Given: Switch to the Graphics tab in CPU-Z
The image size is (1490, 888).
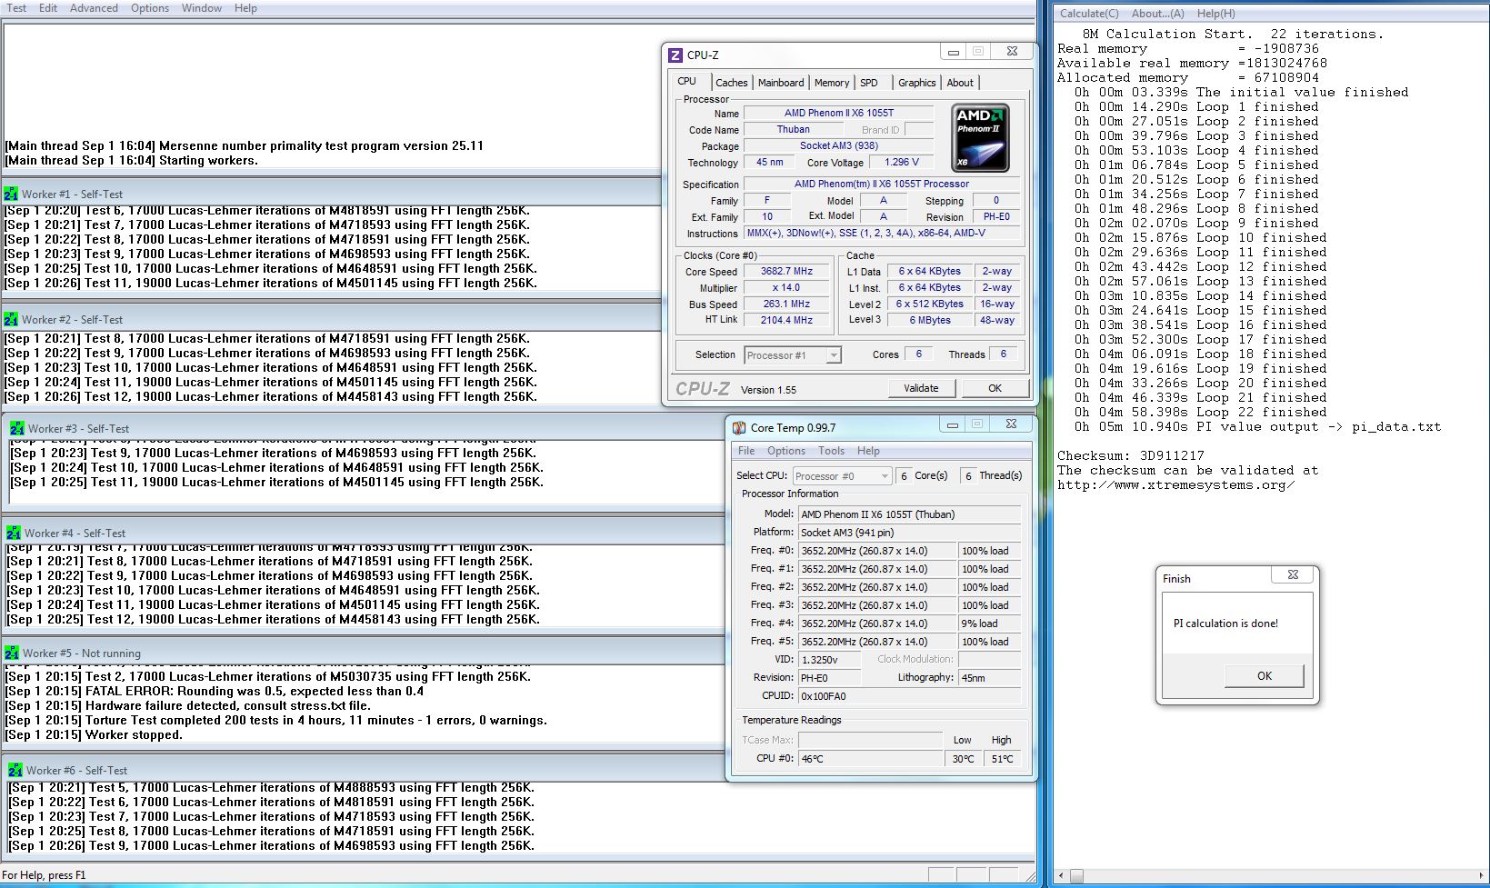Looking at the screenshot, I should [x=916, y=83].
